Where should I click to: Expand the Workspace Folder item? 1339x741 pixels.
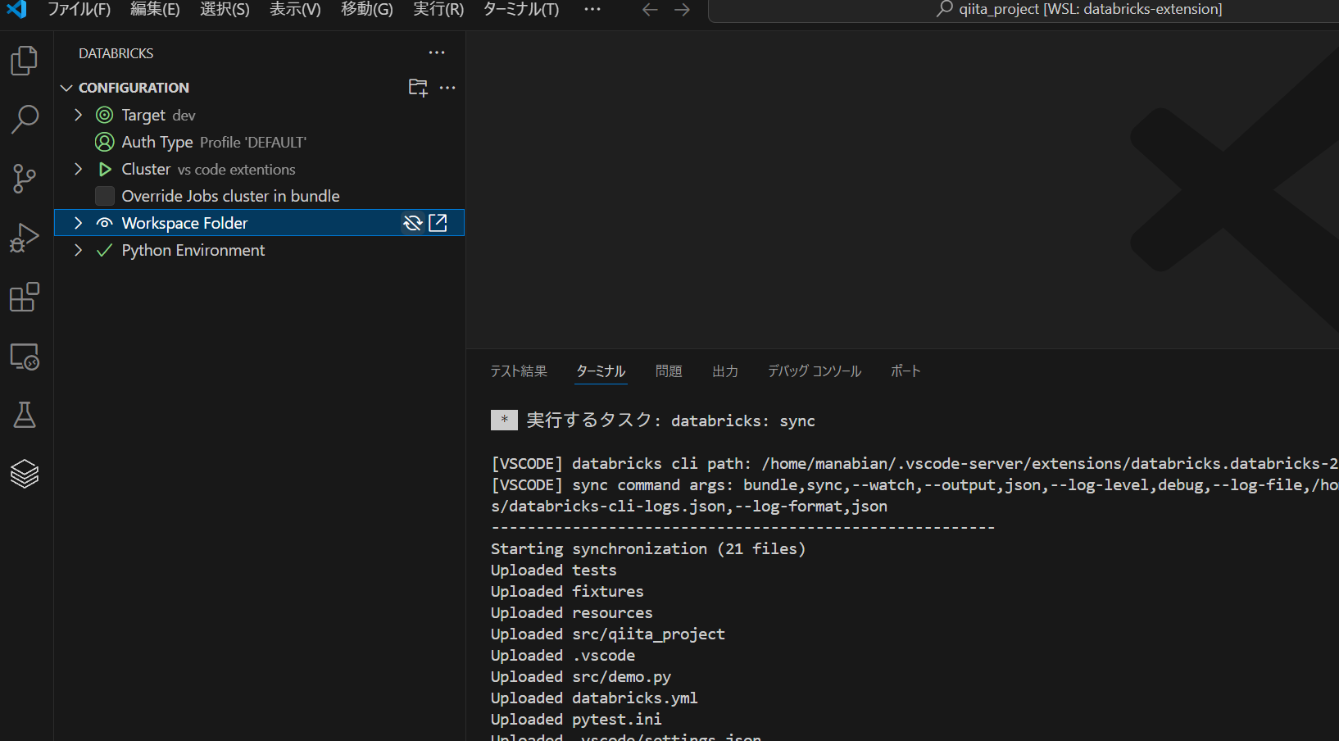point(78,223)
